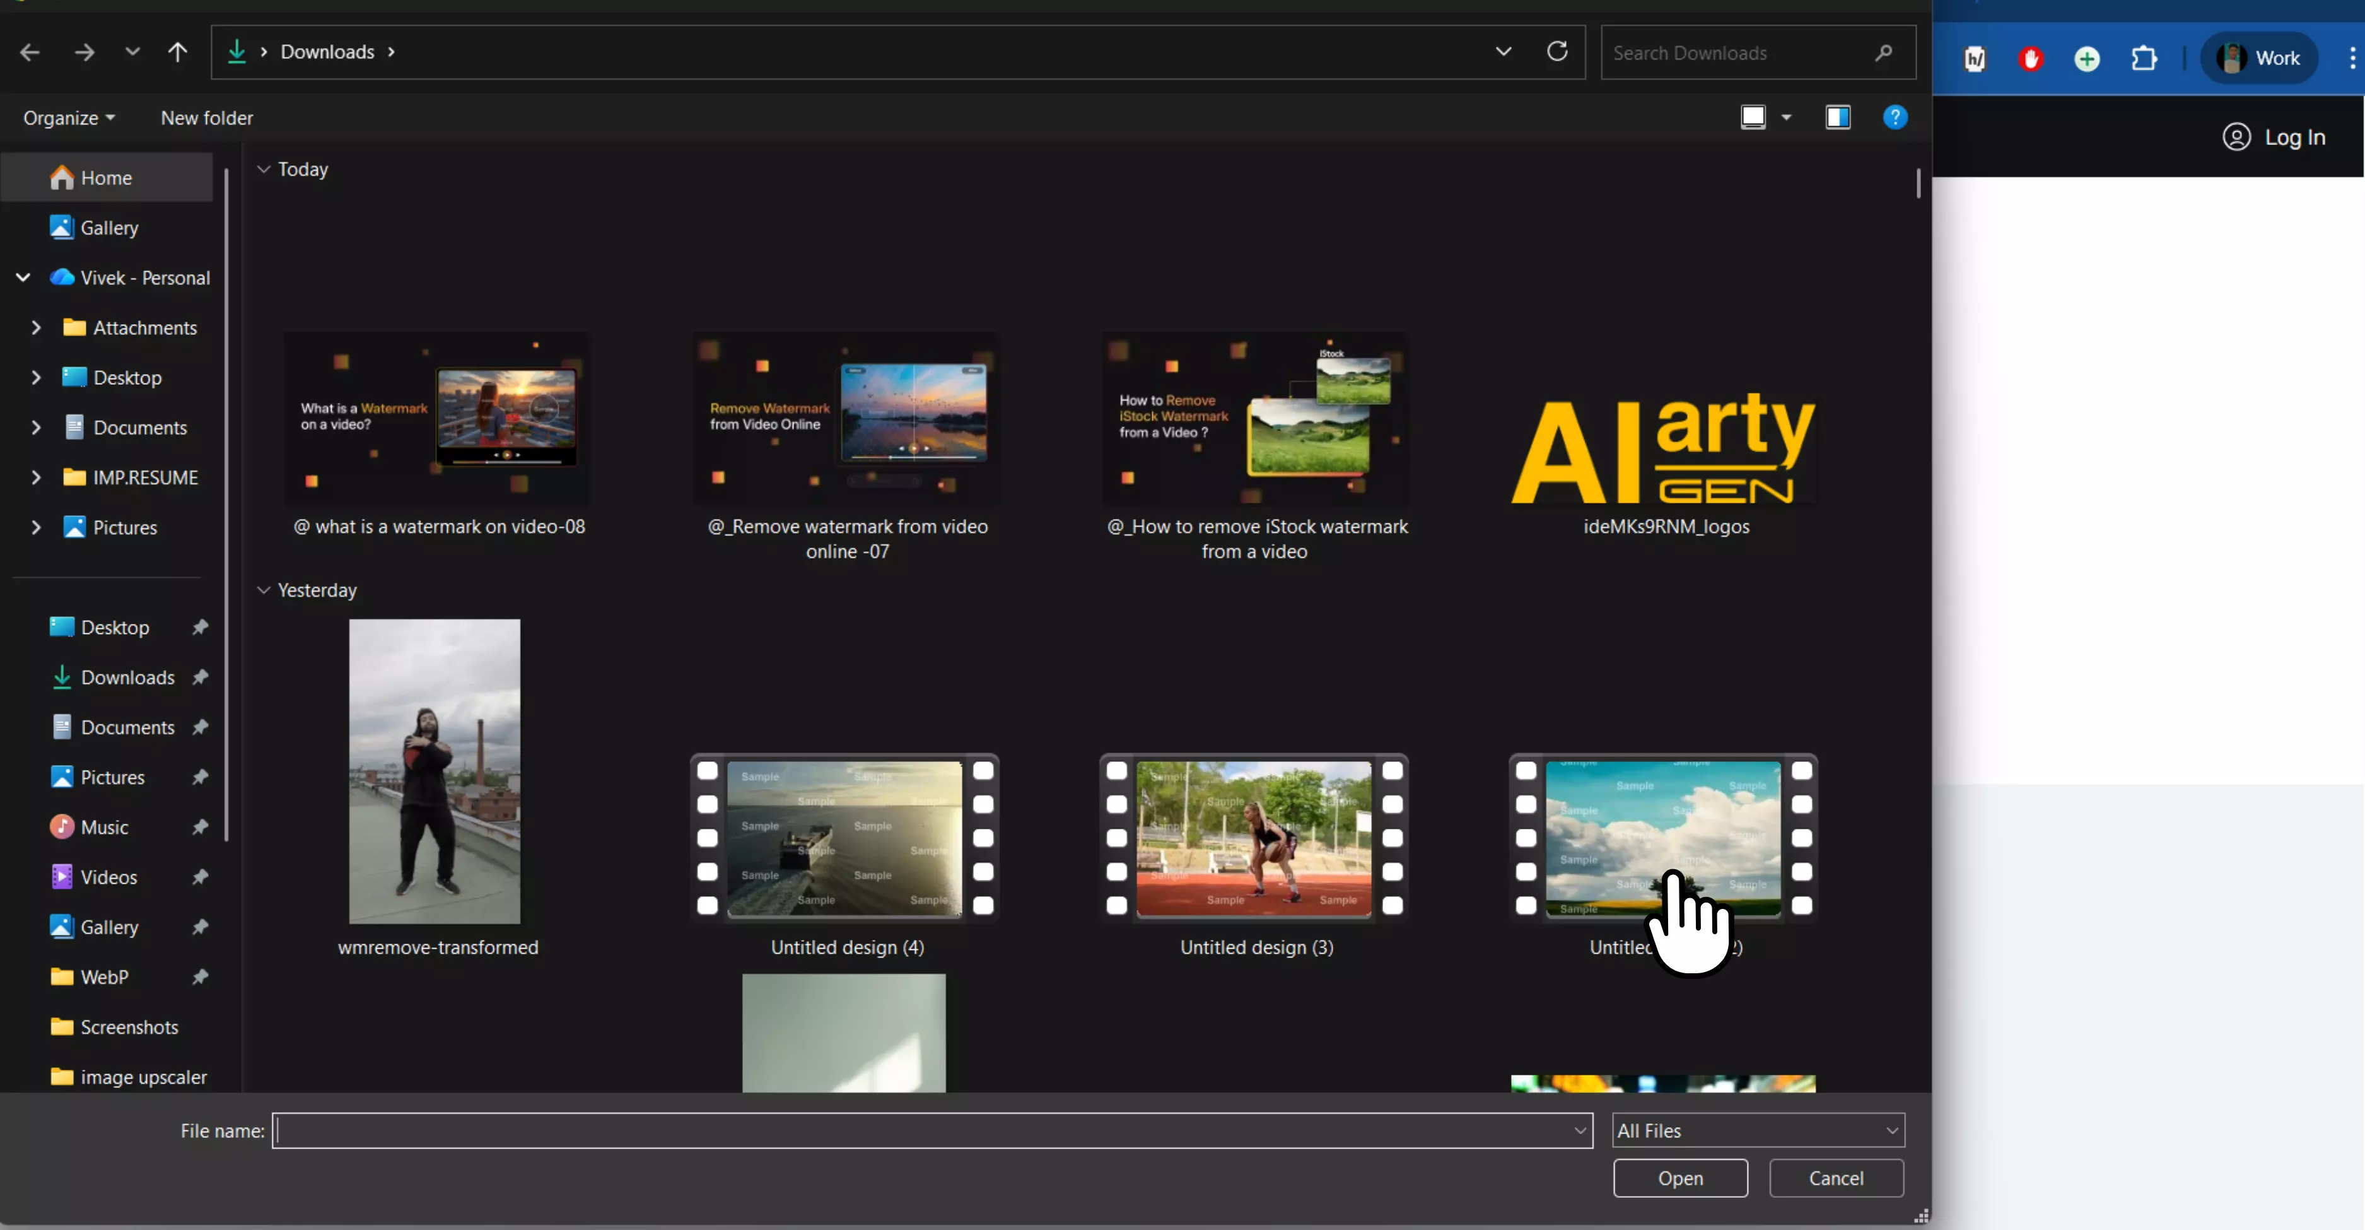The height and width of the screenshot is (1230, 2365).
Task: Open the Work profile button in browser
Action: click(x=2258, y=59)
